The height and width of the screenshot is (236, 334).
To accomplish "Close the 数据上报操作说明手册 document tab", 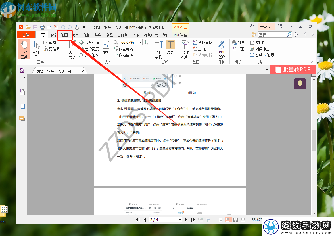I will point(83,71).
